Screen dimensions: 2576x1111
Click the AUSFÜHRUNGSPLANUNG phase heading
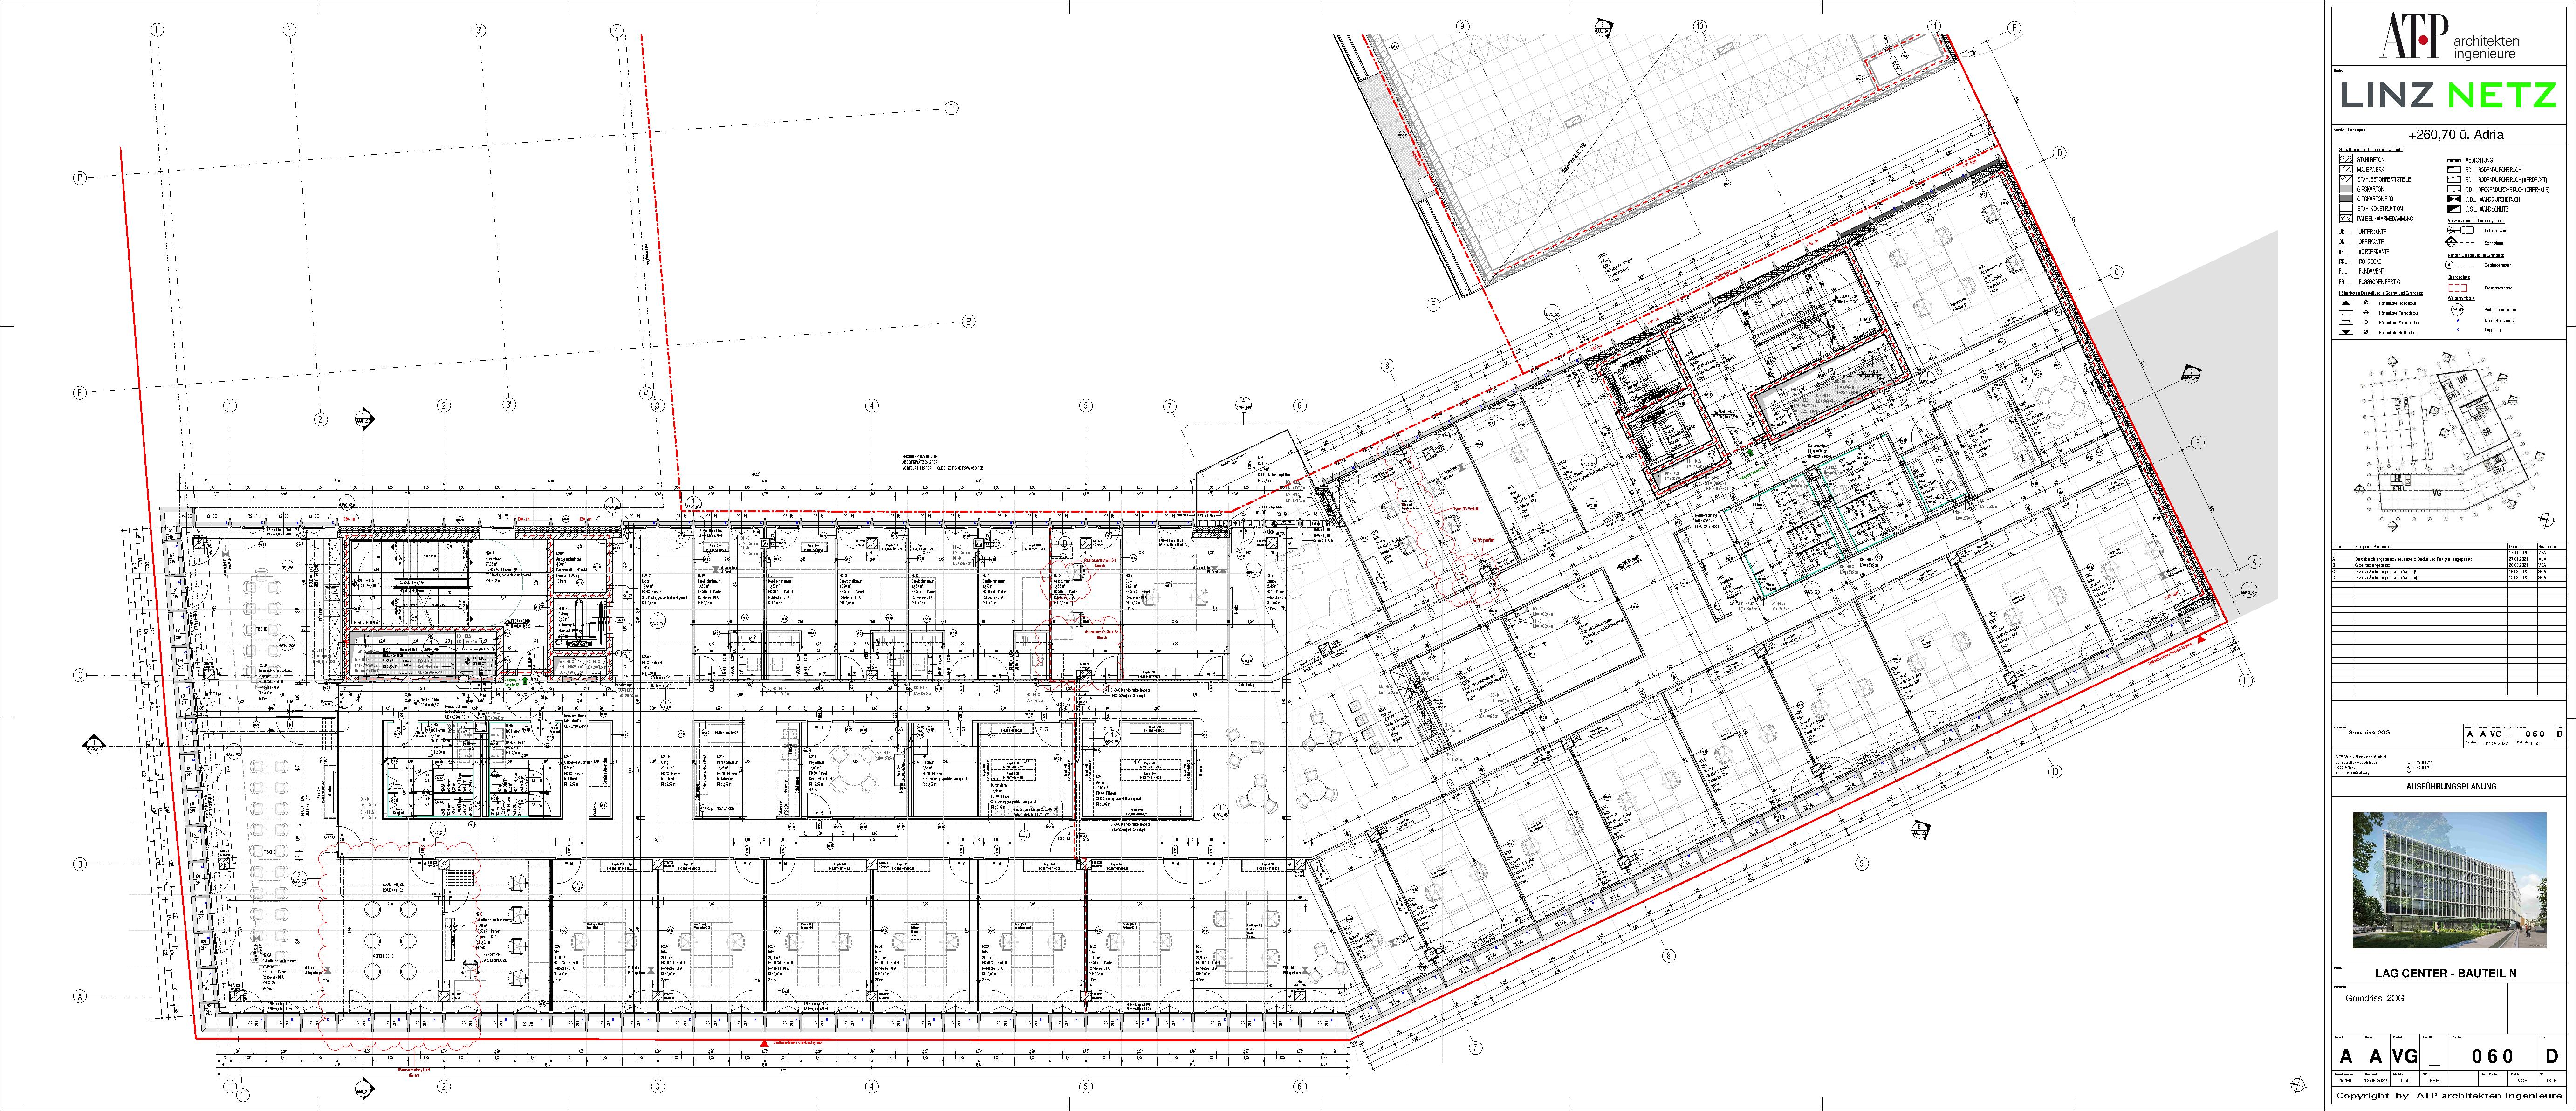2451,787
